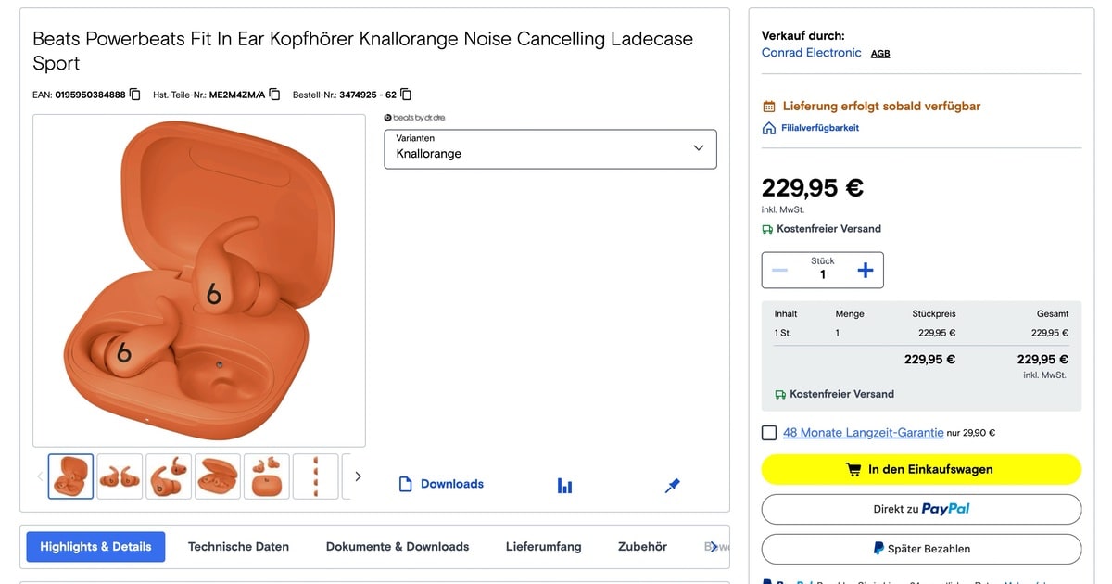Viewport: 1112px width, 584px height.
Task: Enable 48 Monate Langzeit-Garantie checkbox
Action: pos(769,433)
